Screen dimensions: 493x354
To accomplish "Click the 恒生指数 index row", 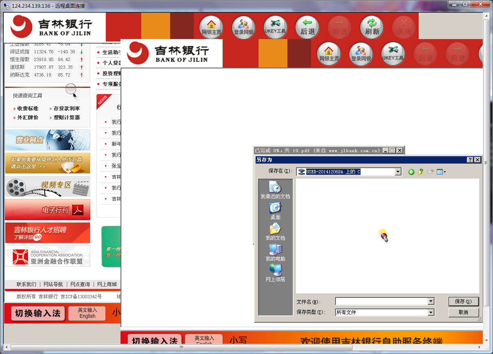I will coord(47,59).
